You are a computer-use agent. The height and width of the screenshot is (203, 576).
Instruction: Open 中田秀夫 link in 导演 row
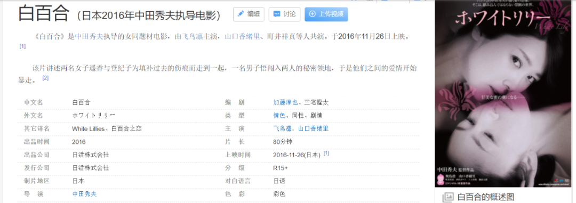tap(85, 194)
